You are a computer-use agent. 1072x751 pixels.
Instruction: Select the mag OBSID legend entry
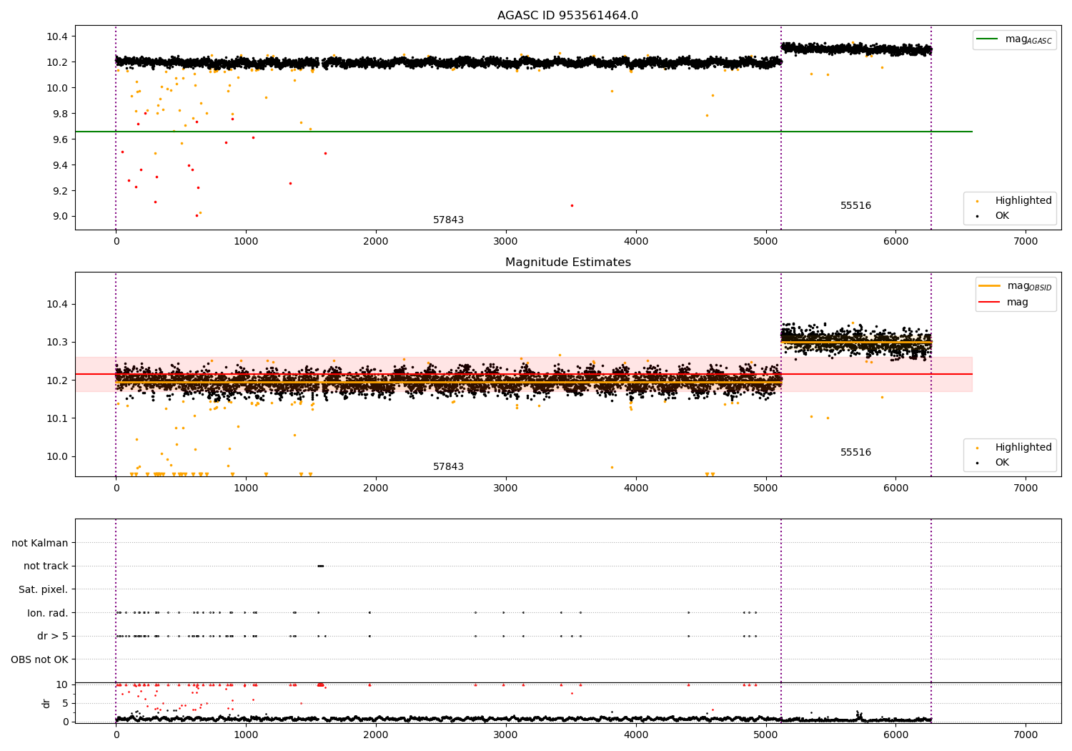click(1015, 286)
